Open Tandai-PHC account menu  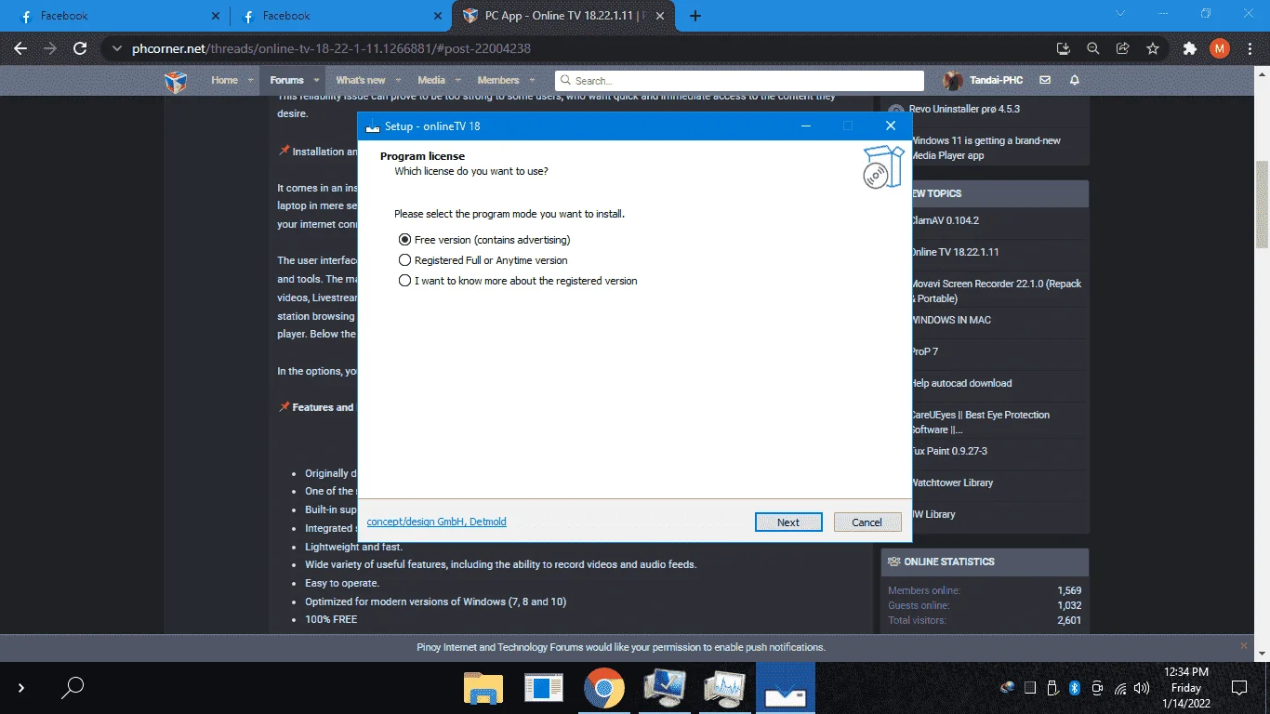click(x=983, y=81)
